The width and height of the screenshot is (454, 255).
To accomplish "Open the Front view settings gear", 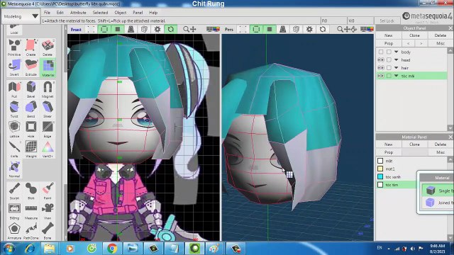I will pyautogui.click(x=157, y=29).
